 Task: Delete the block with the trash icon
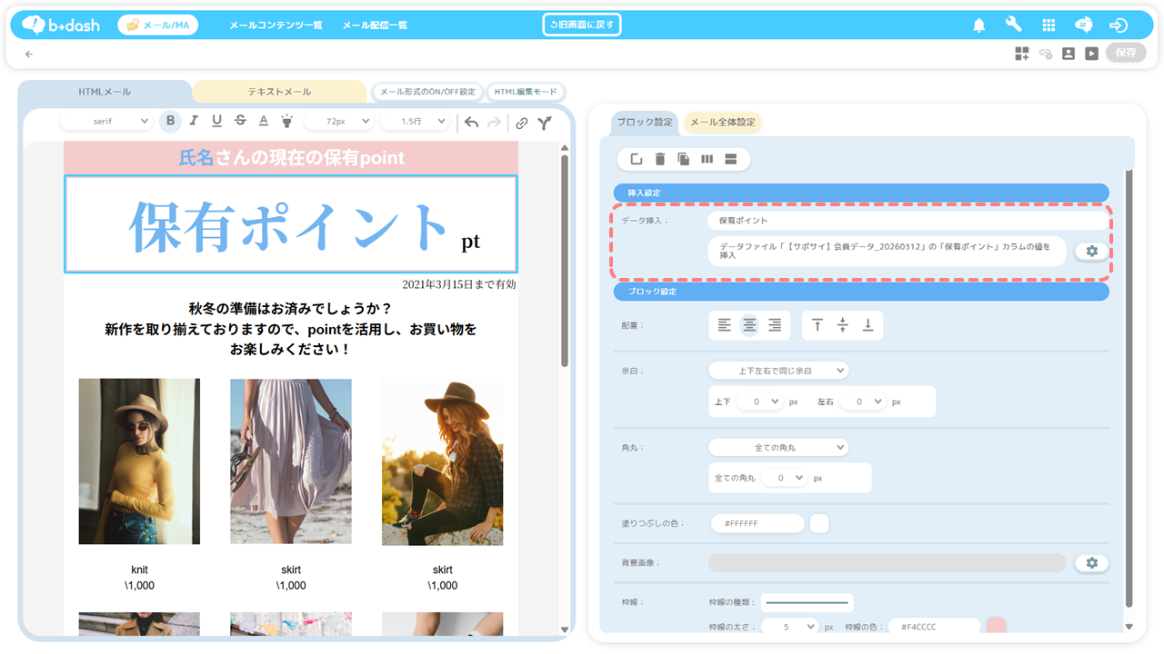pos(660,160)
